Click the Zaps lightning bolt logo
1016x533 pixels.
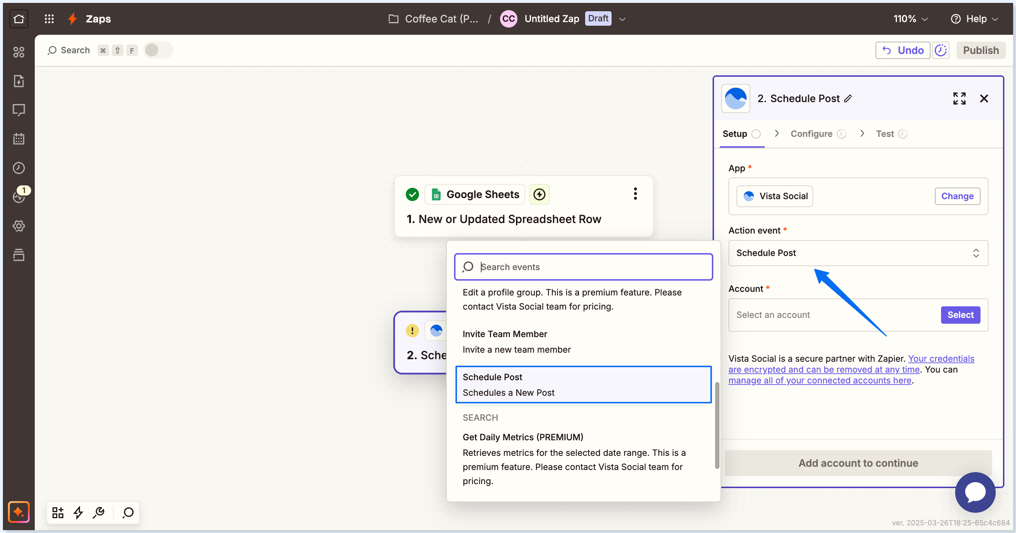click(72, 18)
